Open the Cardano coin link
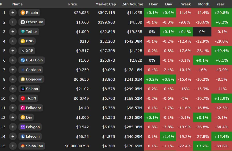The width and height of the screenshot is (232, 151). [x=33, y=70]
